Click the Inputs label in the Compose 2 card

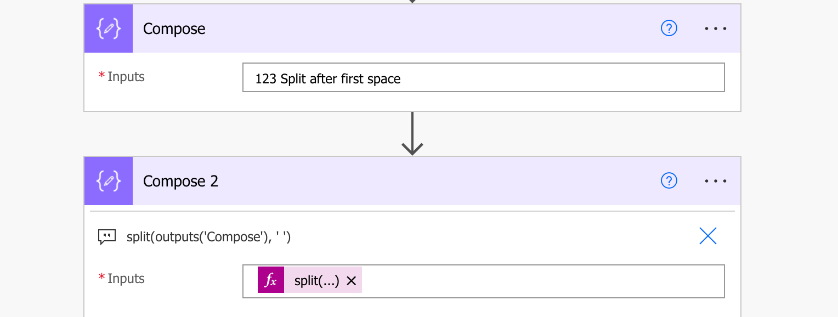[126, 279]
